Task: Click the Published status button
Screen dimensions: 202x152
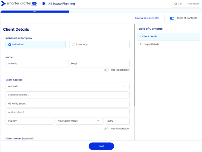Action: pyautogui.click(x=193, y=4)
